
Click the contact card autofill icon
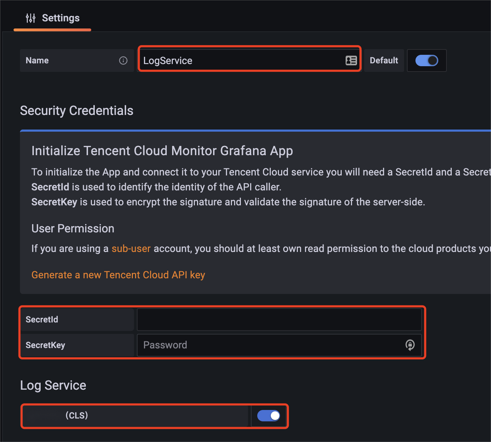pos(351,60)
